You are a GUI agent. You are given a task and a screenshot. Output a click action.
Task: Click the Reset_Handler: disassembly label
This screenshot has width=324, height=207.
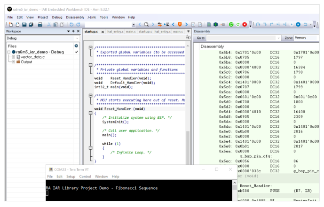click(255, 186)
